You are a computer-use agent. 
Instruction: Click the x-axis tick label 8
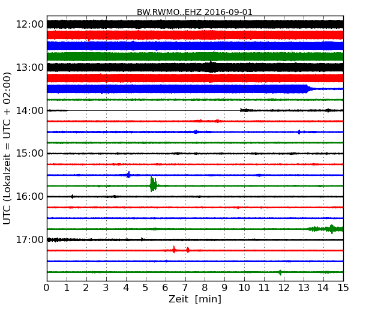coord(205,288)
